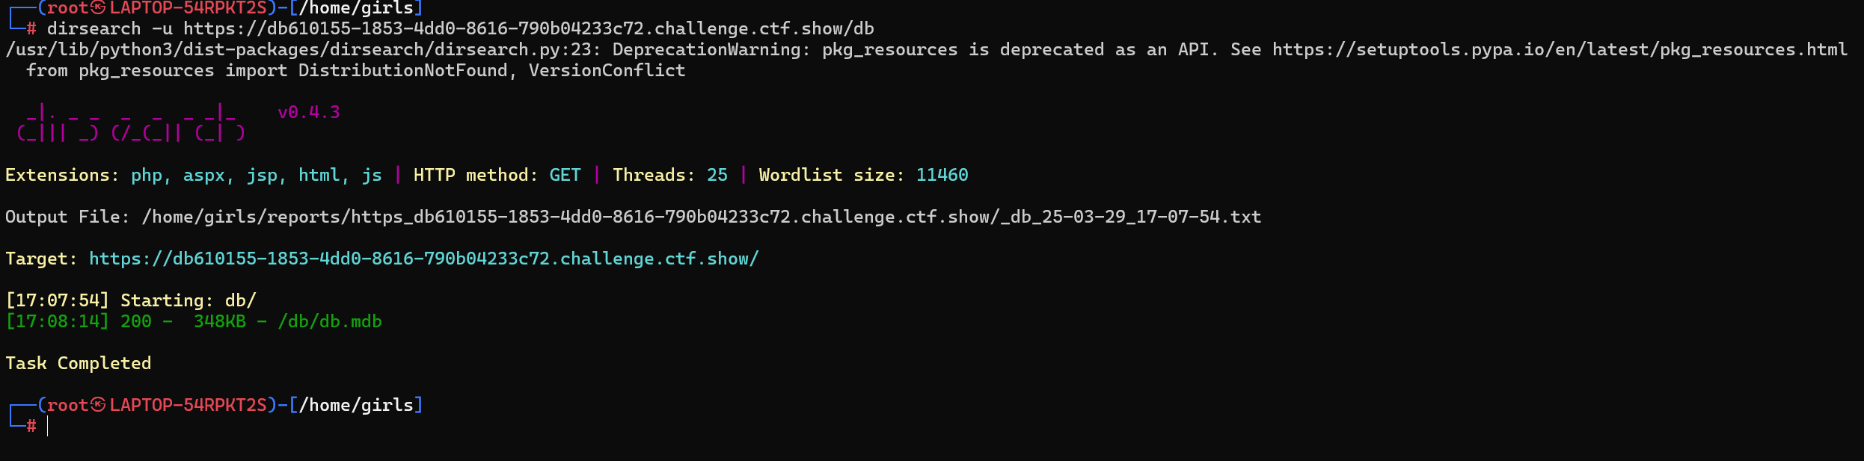Click the "Starting: db/" line

(x=188, y=301)
